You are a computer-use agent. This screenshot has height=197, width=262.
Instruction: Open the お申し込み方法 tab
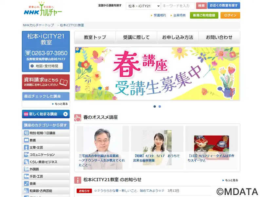[x=178, y=37]
